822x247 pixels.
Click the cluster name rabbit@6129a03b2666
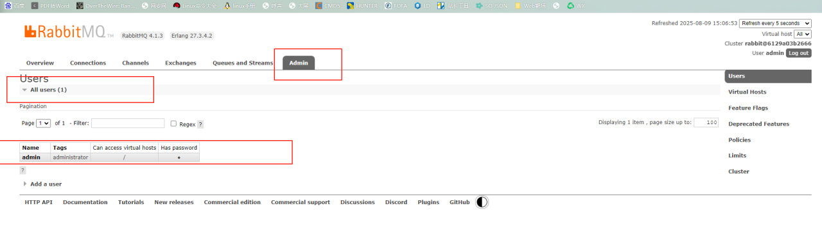(x=778, y=44)
